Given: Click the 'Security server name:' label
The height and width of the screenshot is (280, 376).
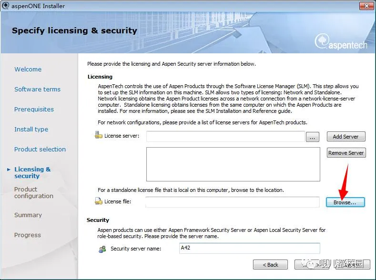Looking at the screenshot, I should [136, 249].
